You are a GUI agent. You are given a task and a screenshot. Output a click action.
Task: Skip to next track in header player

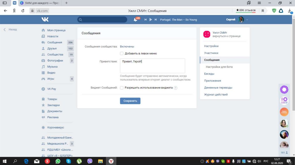[156, 20]
